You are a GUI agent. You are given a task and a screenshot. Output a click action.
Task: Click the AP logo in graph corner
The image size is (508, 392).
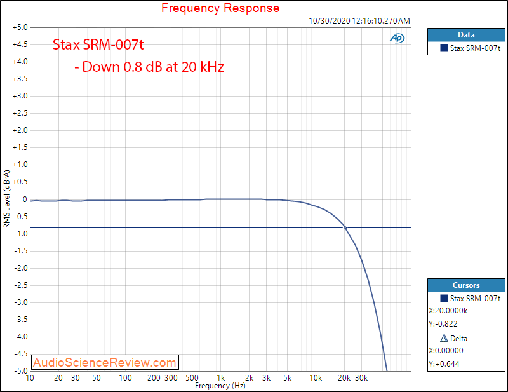pyautogui.click(x=397, y=38)
